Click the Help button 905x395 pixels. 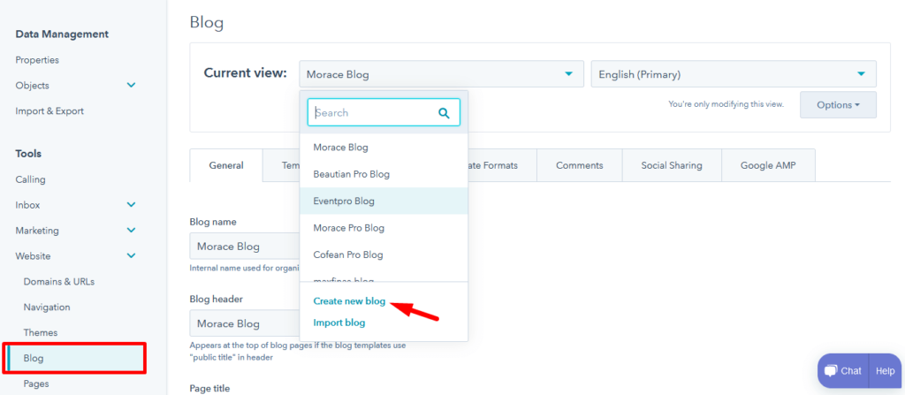coord(885,371)
